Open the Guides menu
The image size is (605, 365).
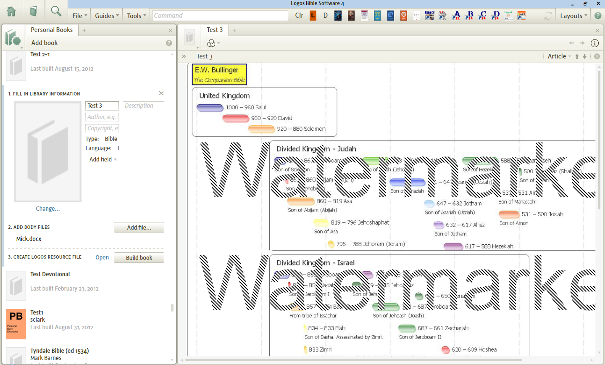107,16
